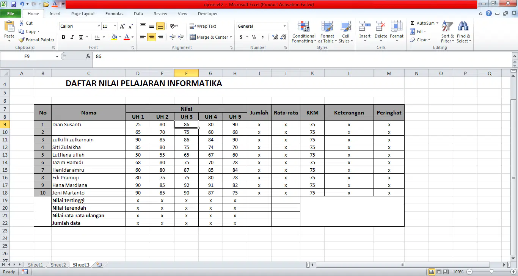Expand the AutoSum dropdown arrow
Screen dimensions: 518x276
(x=437, y=23)
